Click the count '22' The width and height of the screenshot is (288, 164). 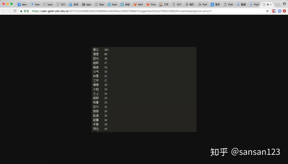point(106,107)
